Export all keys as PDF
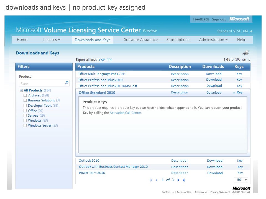 click(x=109, y=60)
